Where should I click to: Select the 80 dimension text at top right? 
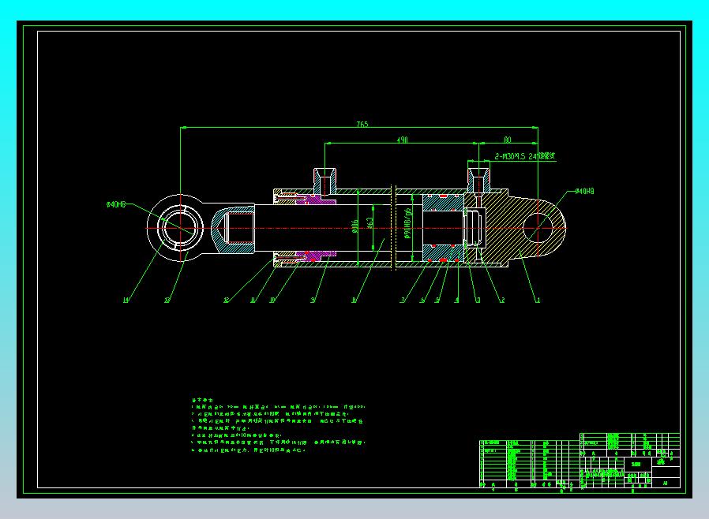(507, 140)
